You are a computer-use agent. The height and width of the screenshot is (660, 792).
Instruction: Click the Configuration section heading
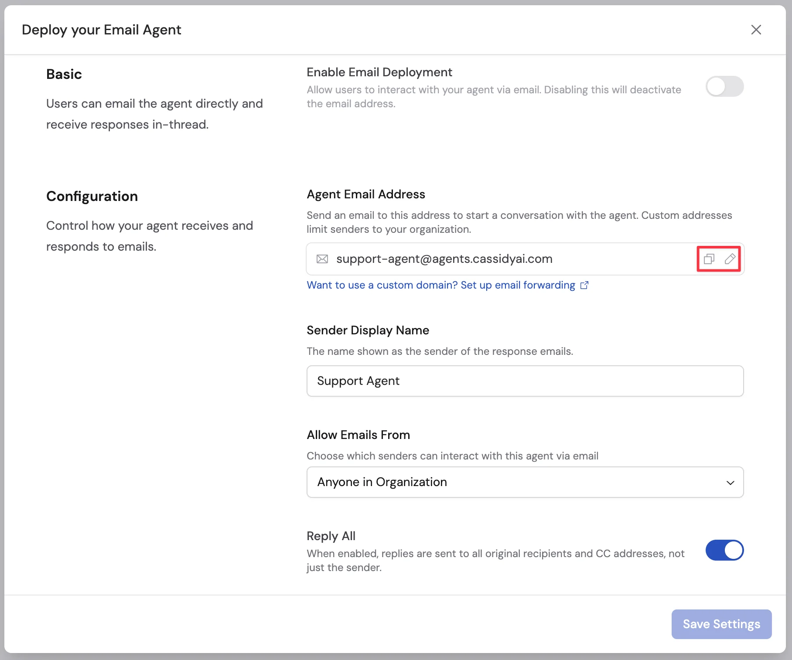coord(92,196)
